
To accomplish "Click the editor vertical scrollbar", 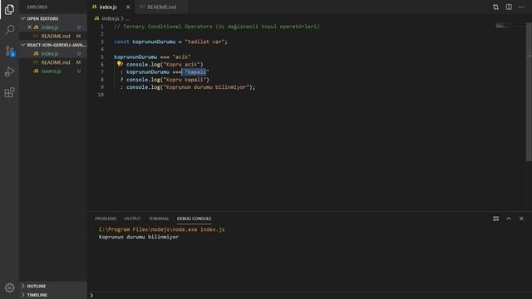I will 529,91.
